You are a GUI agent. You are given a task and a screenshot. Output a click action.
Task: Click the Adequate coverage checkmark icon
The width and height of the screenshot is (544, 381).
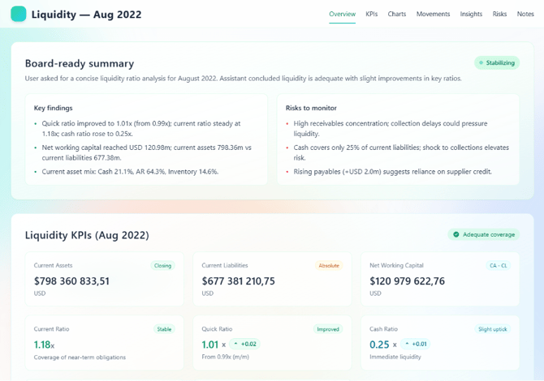click(x=456, y=234)
